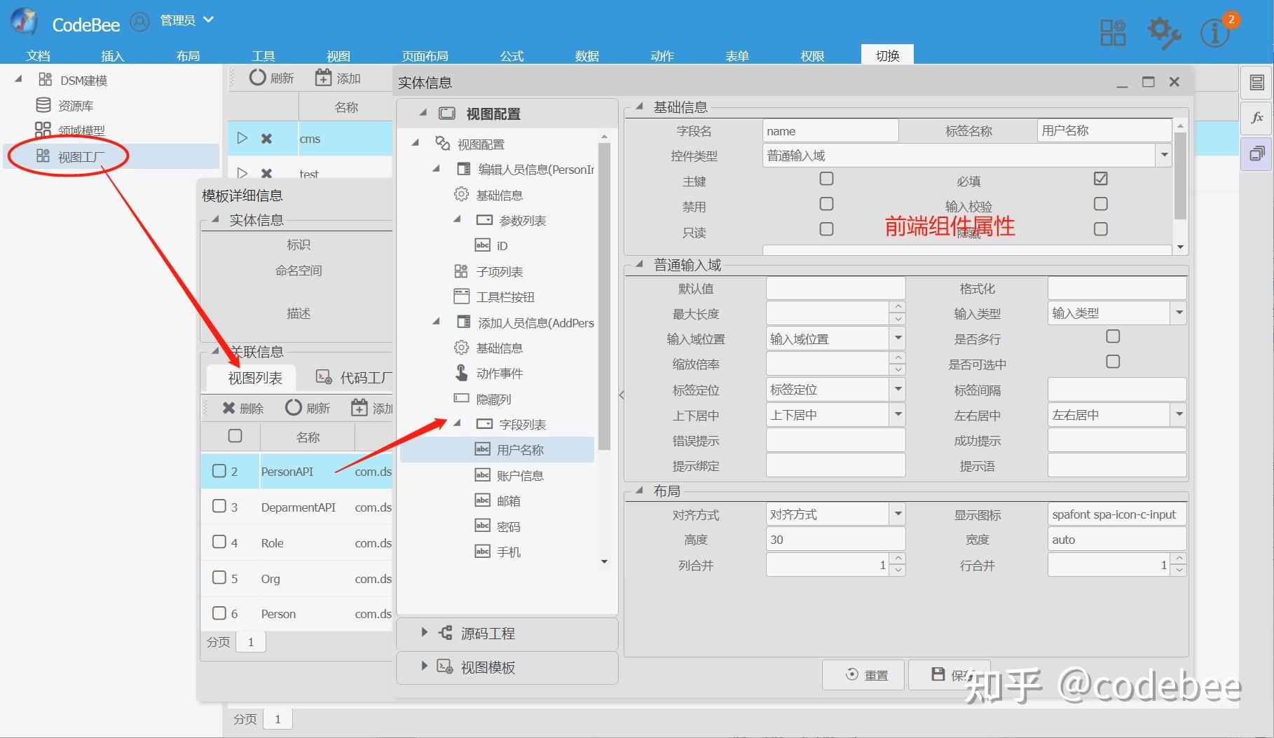Select the 动作事件 action event node icon
The image size is (1274, 738).
tap(460, 373)
